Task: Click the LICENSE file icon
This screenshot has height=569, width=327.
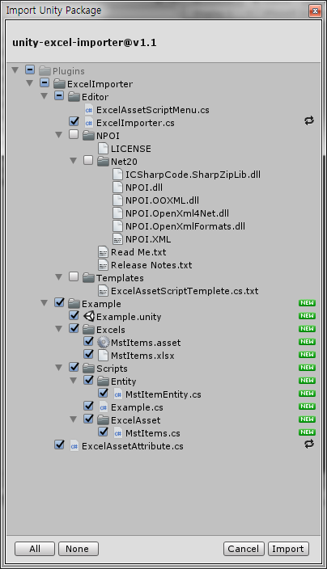Action: (103, 149)
